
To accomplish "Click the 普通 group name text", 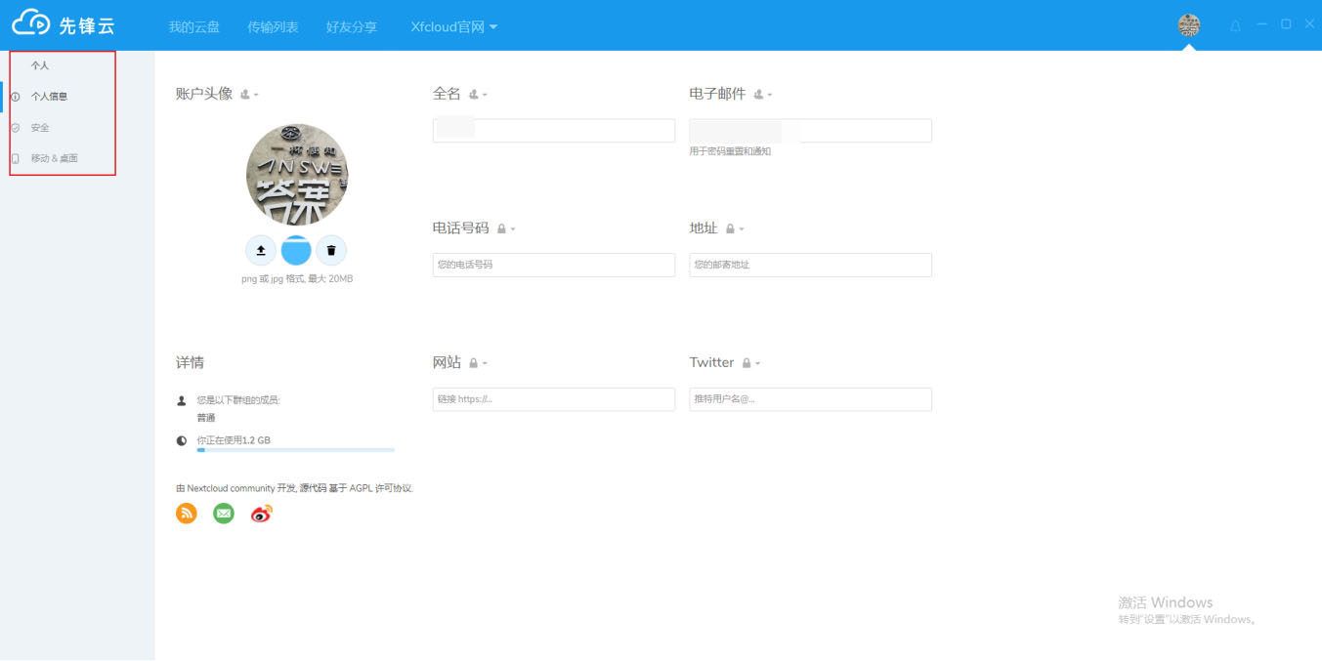I will coord(206,418).
